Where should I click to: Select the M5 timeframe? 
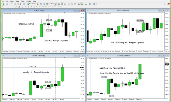click(x=40, y=7)
